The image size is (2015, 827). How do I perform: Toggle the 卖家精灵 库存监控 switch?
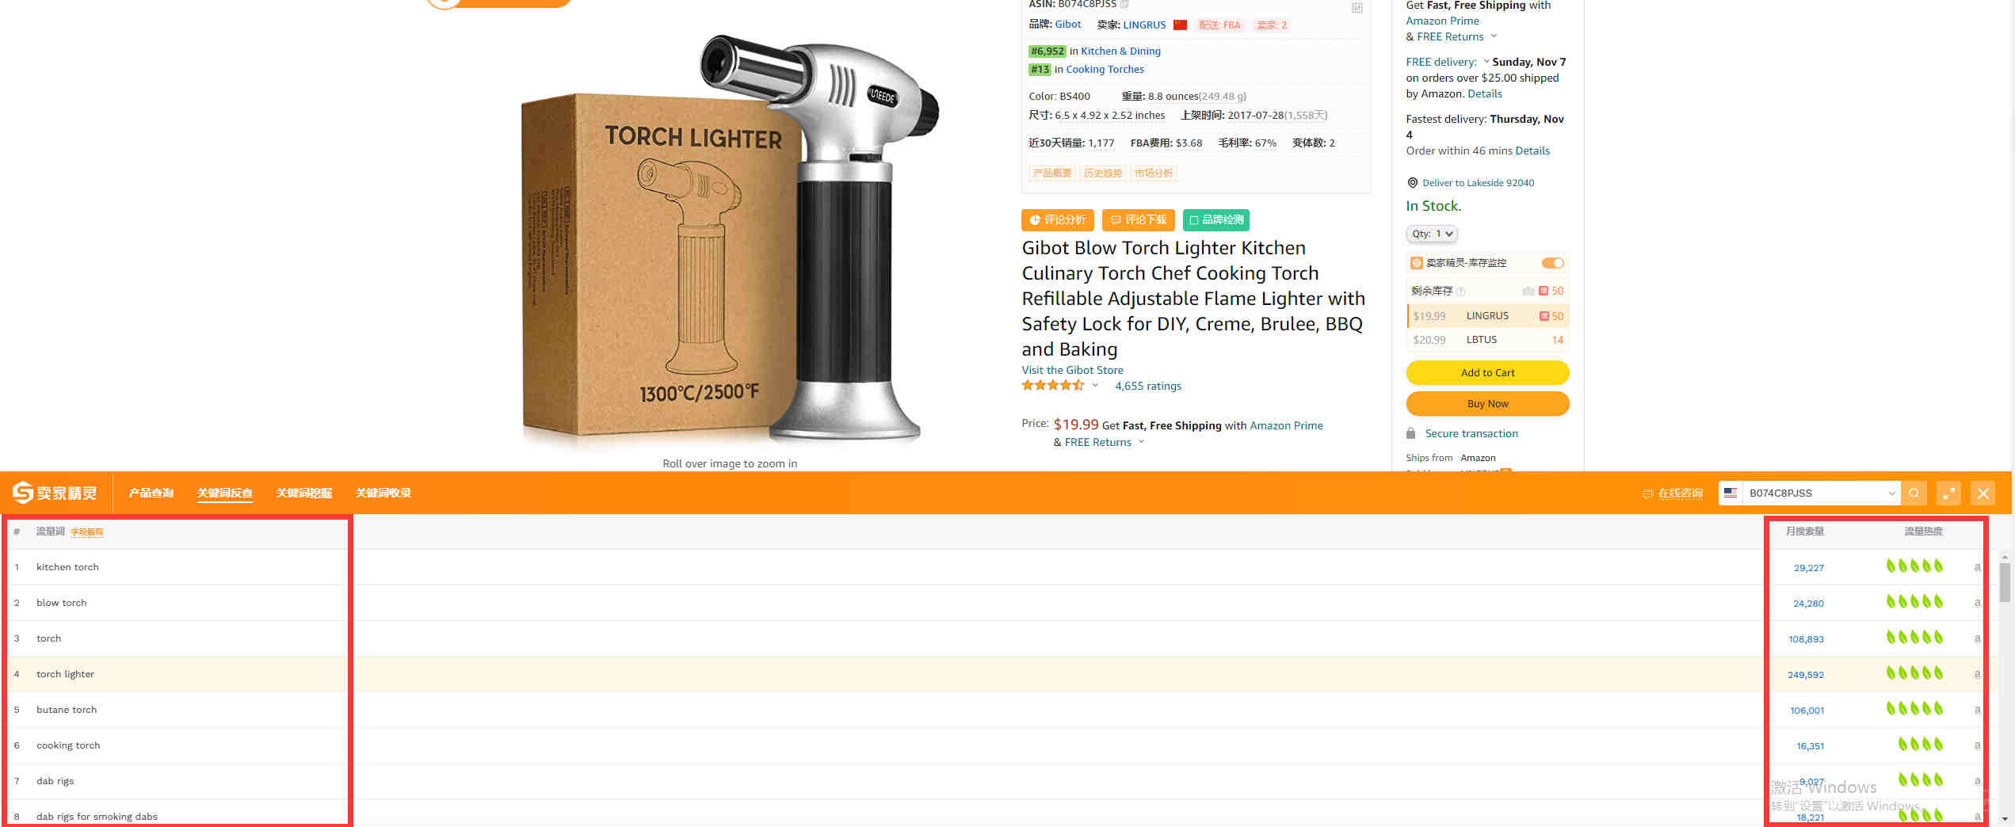point(1552,263)
